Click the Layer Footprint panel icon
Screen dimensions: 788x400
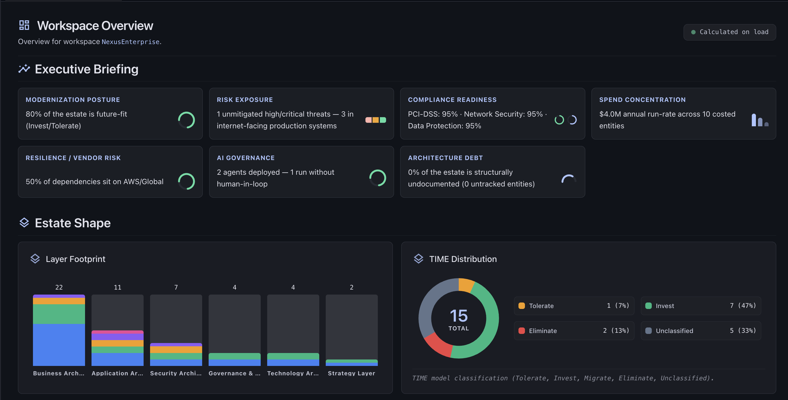click(x=35, y=259)
